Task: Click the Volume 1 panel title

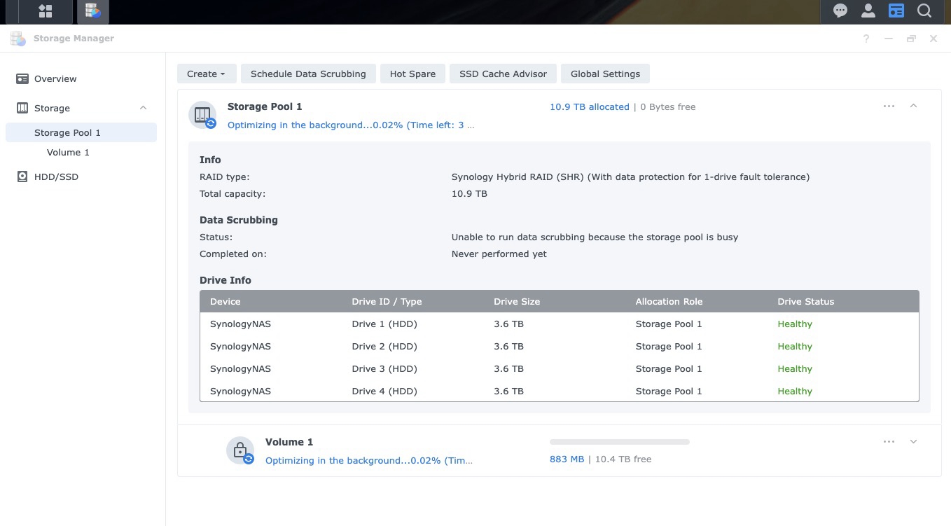Action: coord(289,442)
